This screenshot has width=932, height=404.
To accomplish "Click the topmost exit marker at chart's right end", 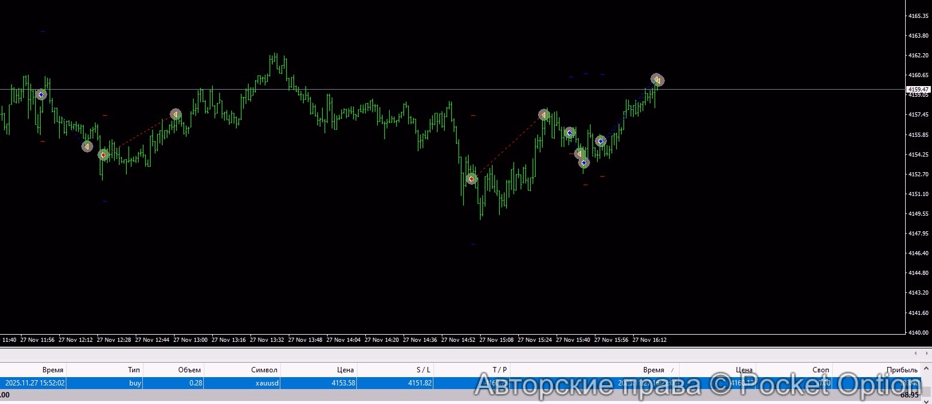I will (657, 79).
